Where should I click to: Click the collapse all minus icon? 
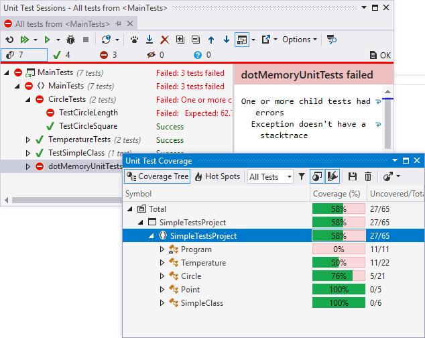pos(195,40)
